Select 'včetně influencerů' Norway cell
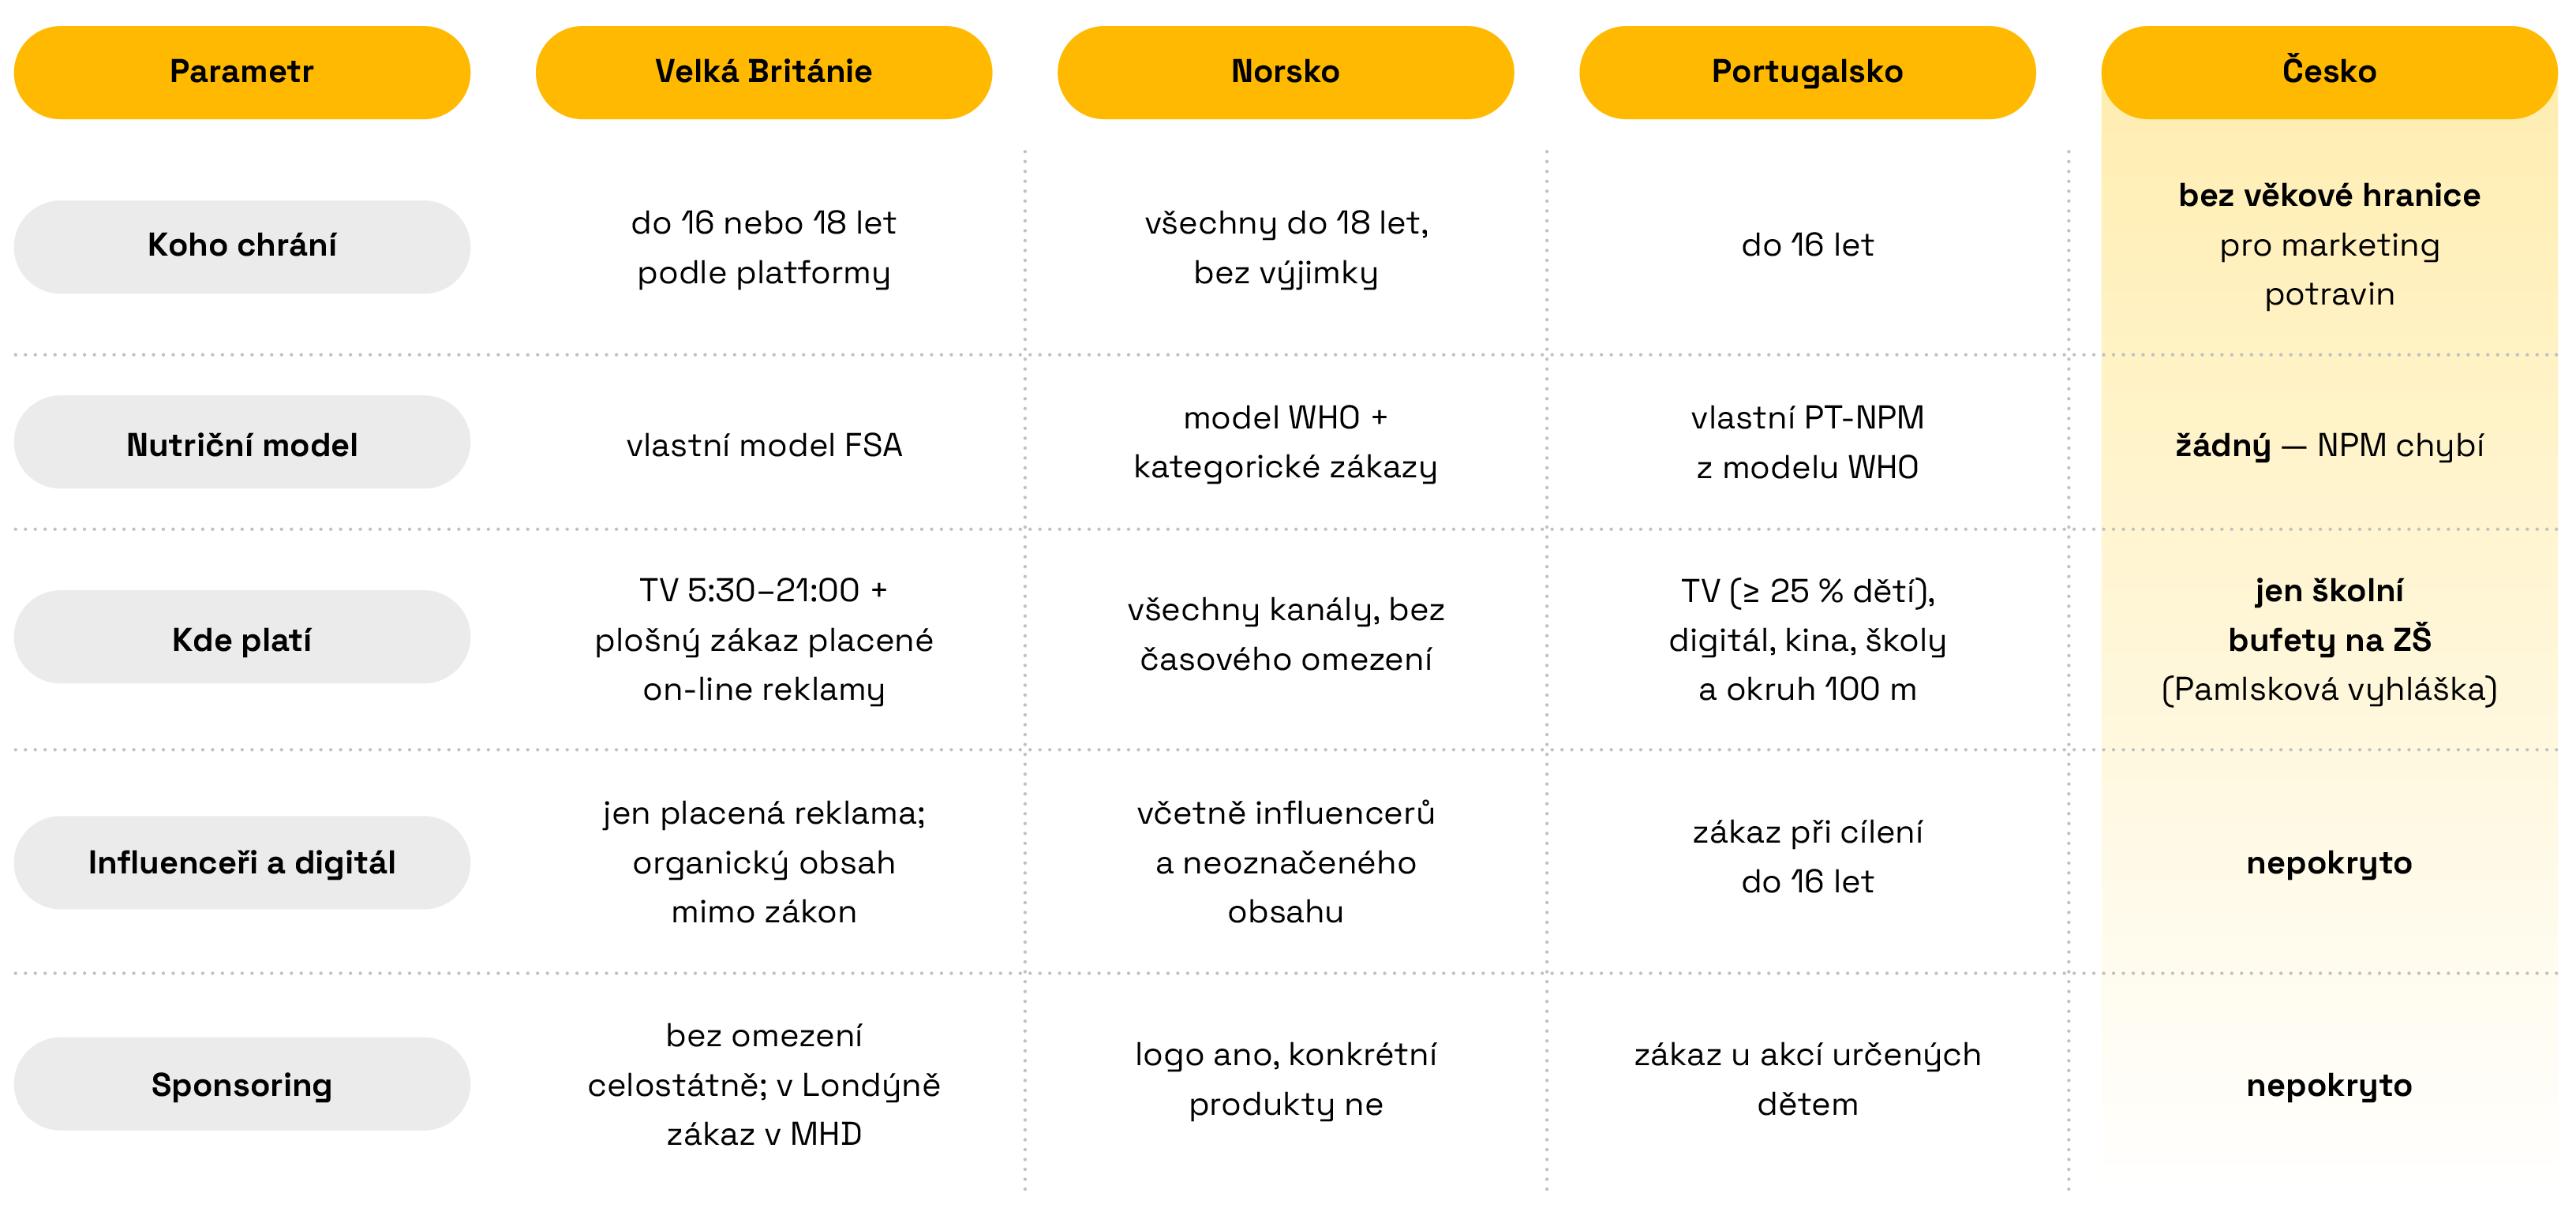The width and height of the screenshot is (2576, 1219). (1285, 862)
